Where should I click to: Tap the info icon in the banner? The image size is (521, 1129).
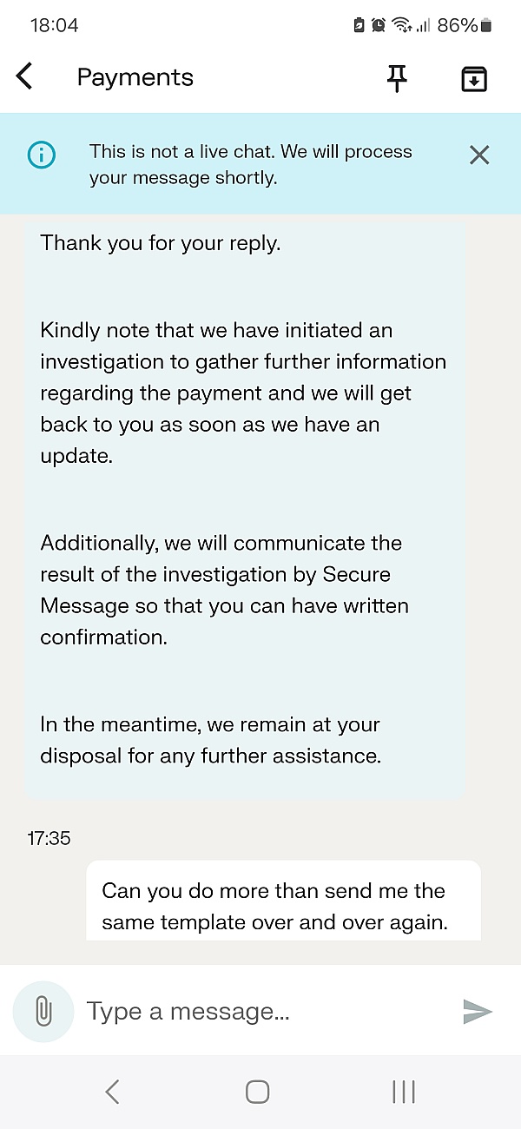41,155
